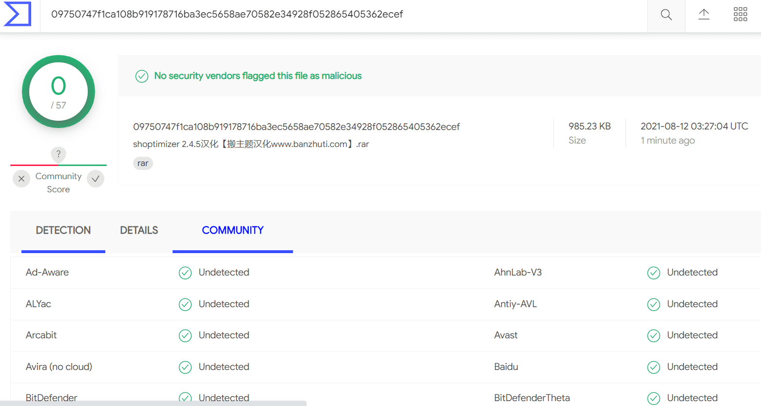Click the Antiy-AVL vendor name
This screenshot has width=761, height=406.
(515, 304)
